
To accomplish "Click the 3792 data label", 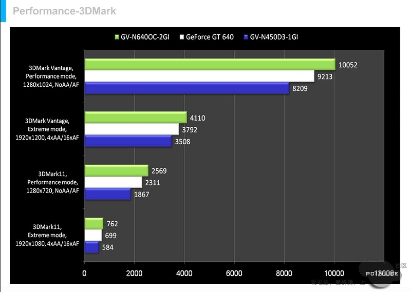I will click(x=189, y=130).
